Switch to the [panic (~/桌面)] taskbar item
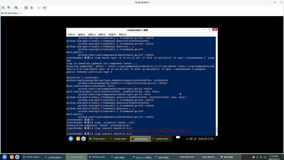Image resolution: width=284 pixels, height=160 pixels. 142,157
